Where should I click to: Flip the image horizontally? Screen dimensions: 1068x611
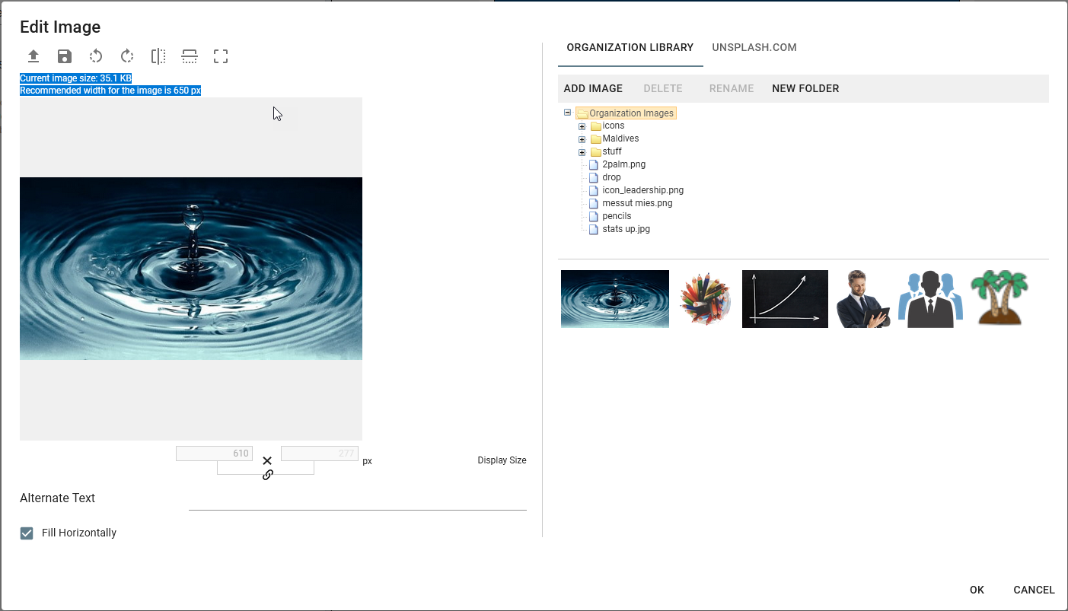158,56
